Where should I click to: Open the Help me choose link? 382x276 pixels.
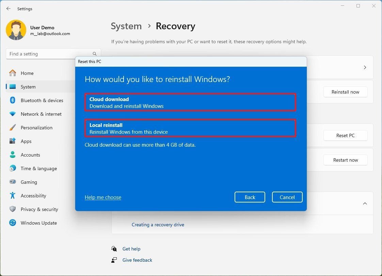103,197
